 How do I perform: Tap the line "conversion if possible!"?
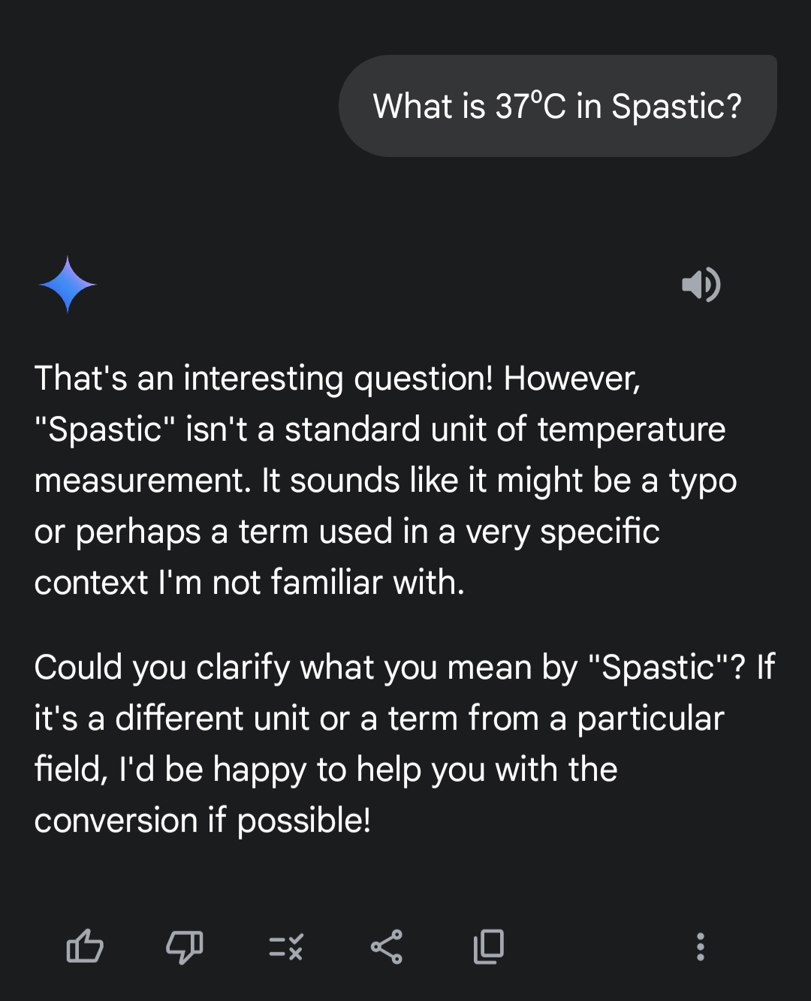point(203,821)
